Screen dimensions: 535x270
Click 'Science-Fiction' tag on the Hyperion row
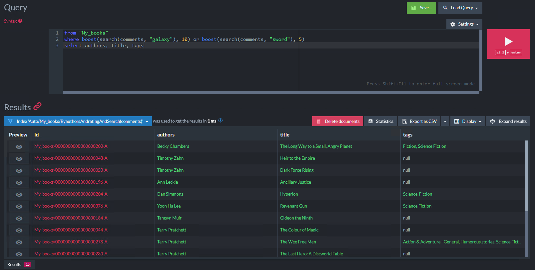pos(417,194)
